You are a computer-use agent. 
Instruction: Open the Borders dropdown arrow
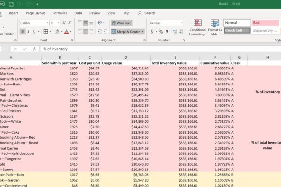click(x=50, y=32)
